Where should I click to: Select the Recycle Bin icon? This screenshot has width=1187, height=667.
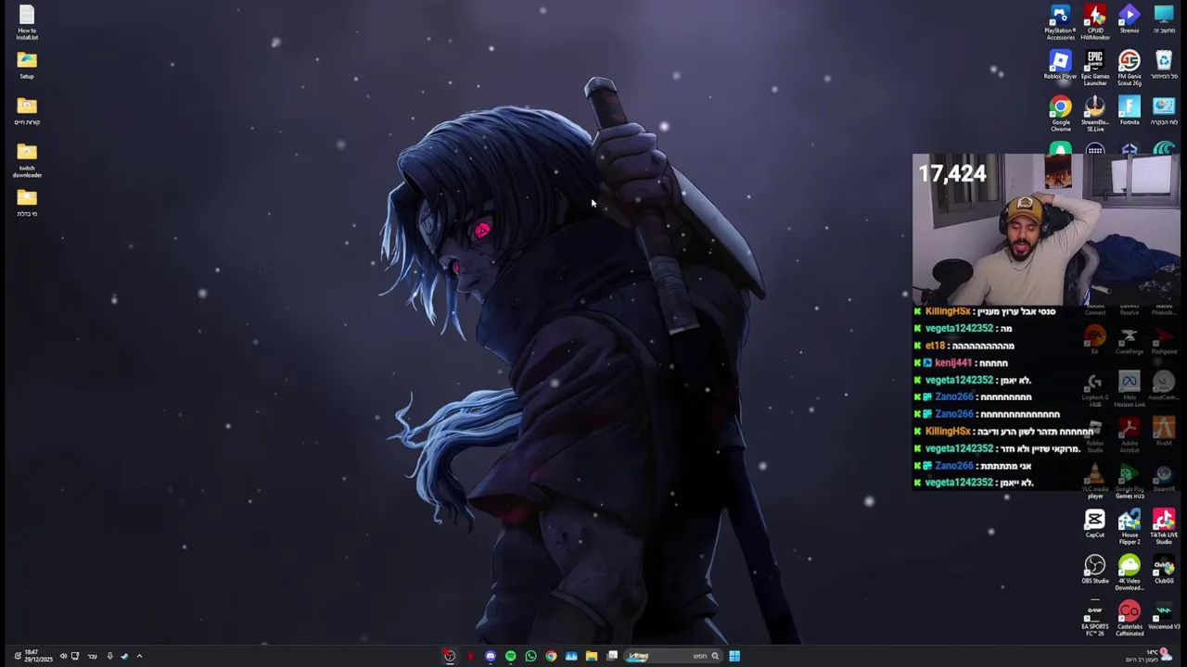pyautogui.click(x=1164, y=65)
